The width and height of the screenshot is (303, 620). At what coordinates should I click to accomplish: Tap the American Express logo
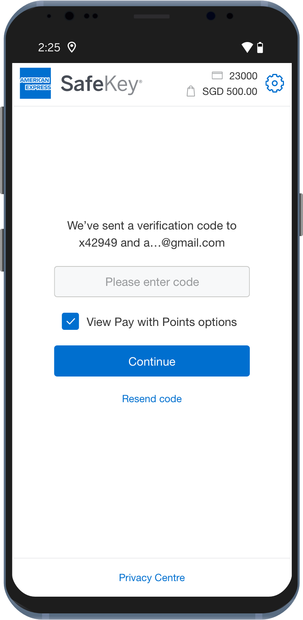(x=35, y=83)
